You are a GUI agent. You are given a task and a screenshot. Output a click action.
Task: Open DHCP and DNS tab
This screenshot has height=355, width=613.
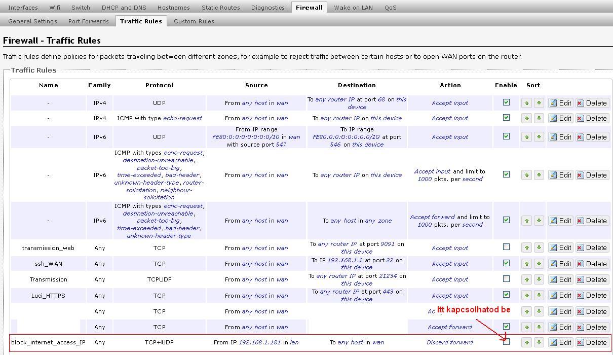pos(124,8)
